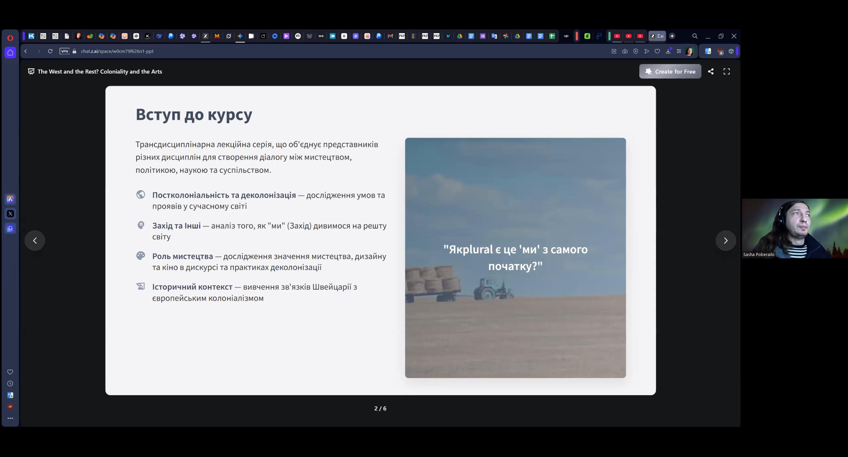Reload the current page
Viewport: 848px width, 457px height.
coord(50,51)
